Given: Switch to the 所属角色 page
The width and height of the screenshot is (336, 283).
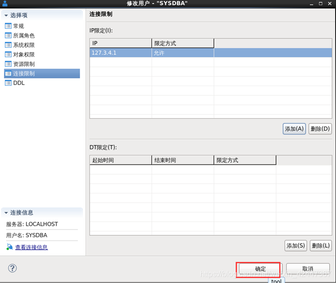Looking at the screenshot, I should (24, 36).
